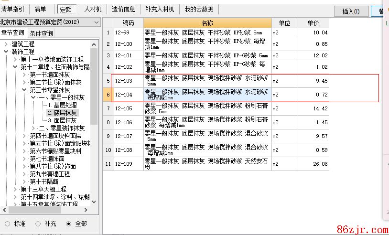Expand 第一节墙面抹灰 in the chapter tree
389x235 pixels.
pyautogui.click(x=24, y=75)
